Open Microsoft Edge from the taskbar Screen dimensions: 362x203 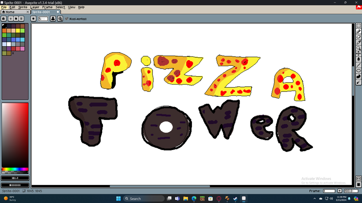pyautogui.click(x=194, y=199)
